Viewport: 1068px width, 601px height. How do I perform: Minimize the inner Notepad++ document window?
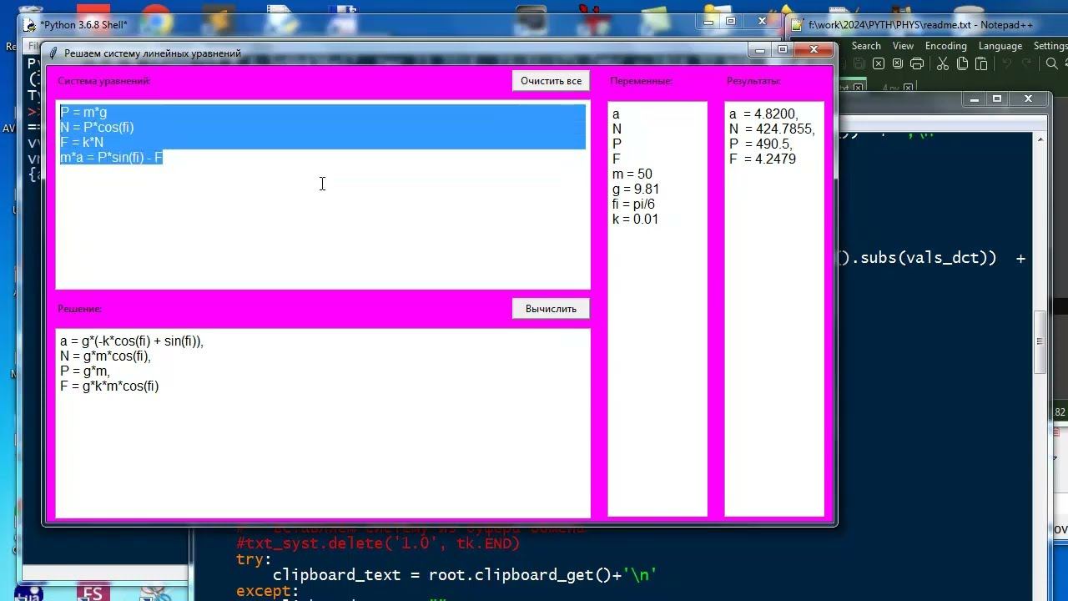point(975,99)
